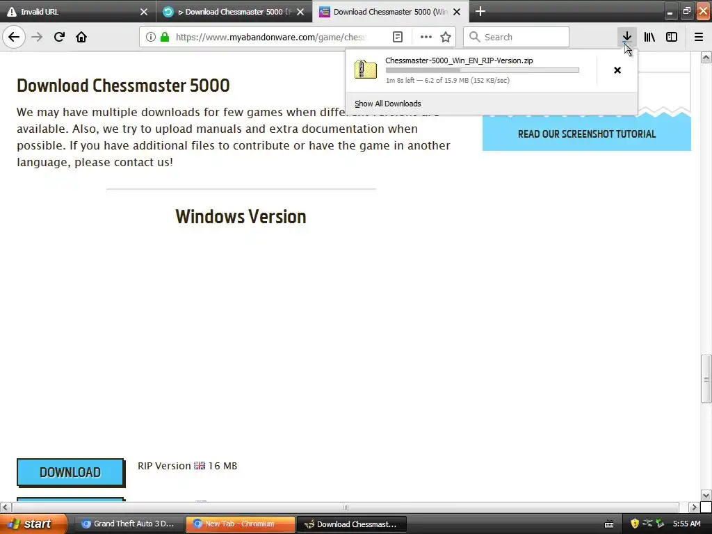Click the zip file icon in downloads panel

[366, 70]
